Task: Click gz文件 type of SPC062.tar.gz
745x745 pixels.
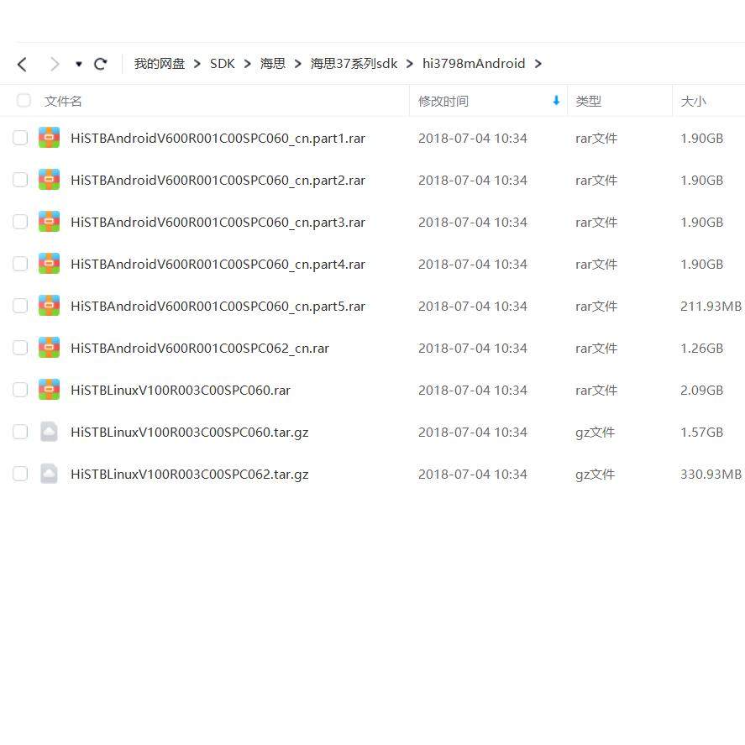Action: point(595,475)
